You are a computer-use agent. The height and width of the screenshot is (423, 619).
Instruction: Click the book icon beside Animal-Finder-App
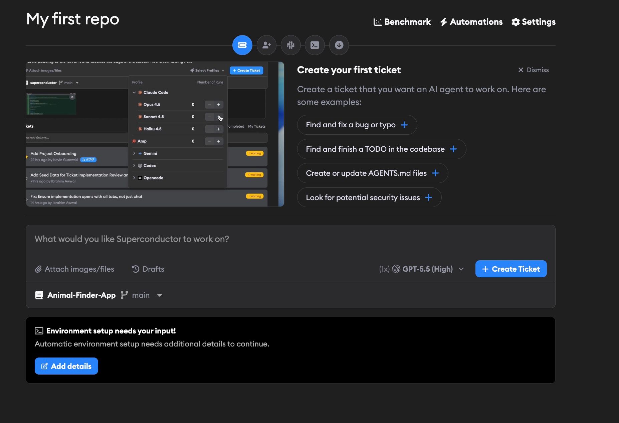click(39, 295)
